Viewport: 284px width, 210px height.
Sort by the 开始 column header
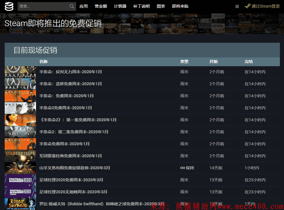[213, 62]
